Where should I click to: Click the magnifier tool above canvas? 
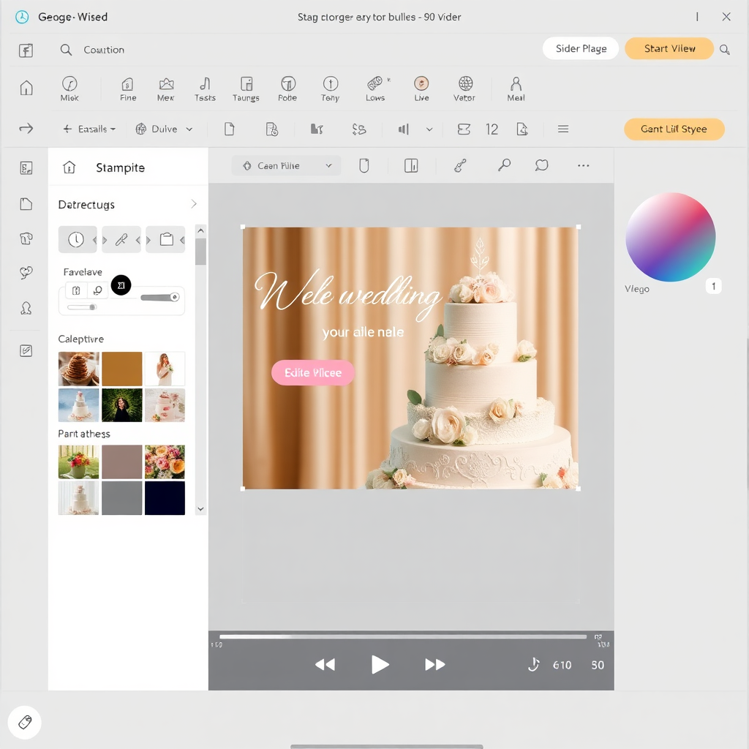tap(504, 165)
